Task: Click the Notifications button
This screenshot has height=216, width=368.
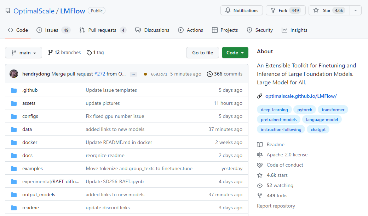Action: (241, 10)
